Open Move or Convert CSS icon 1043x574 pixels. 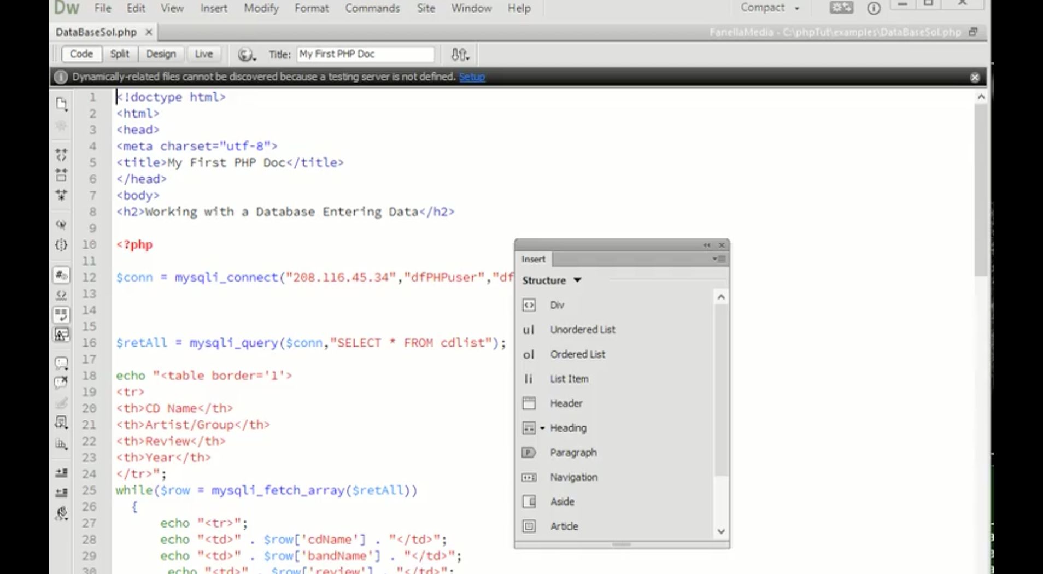(x=61, y=444)
